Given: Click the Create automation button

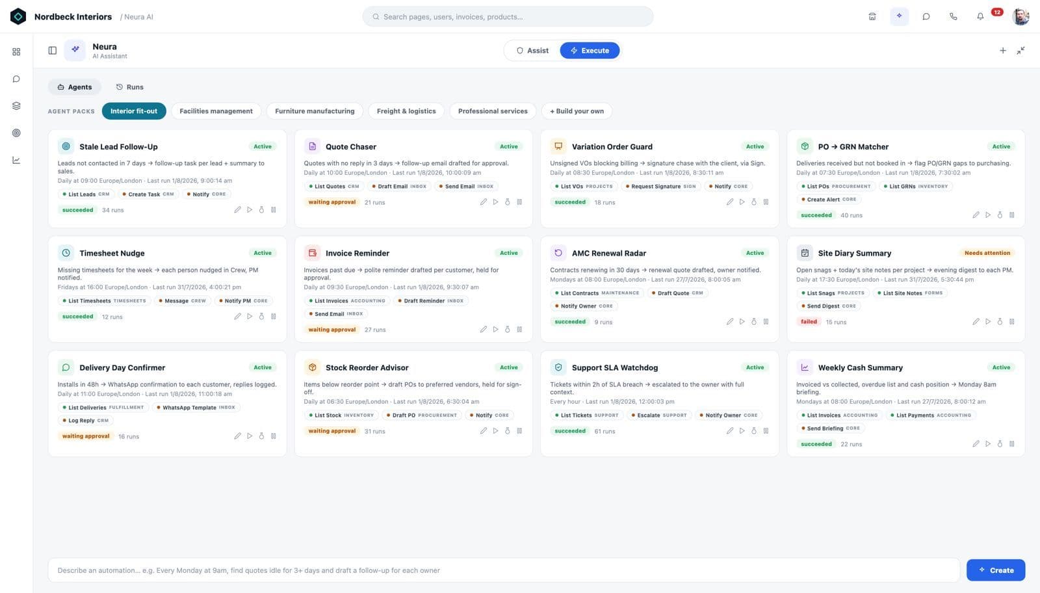Looking at the screenshot, I should click(x=996, y=570).
